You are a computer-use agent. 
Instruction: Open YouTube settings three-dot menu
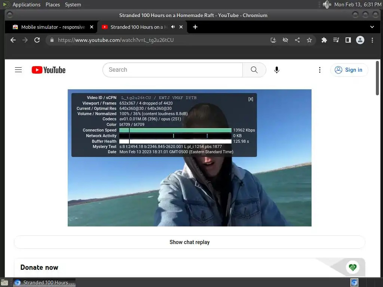pyautogui.click(x=319, y=70)
